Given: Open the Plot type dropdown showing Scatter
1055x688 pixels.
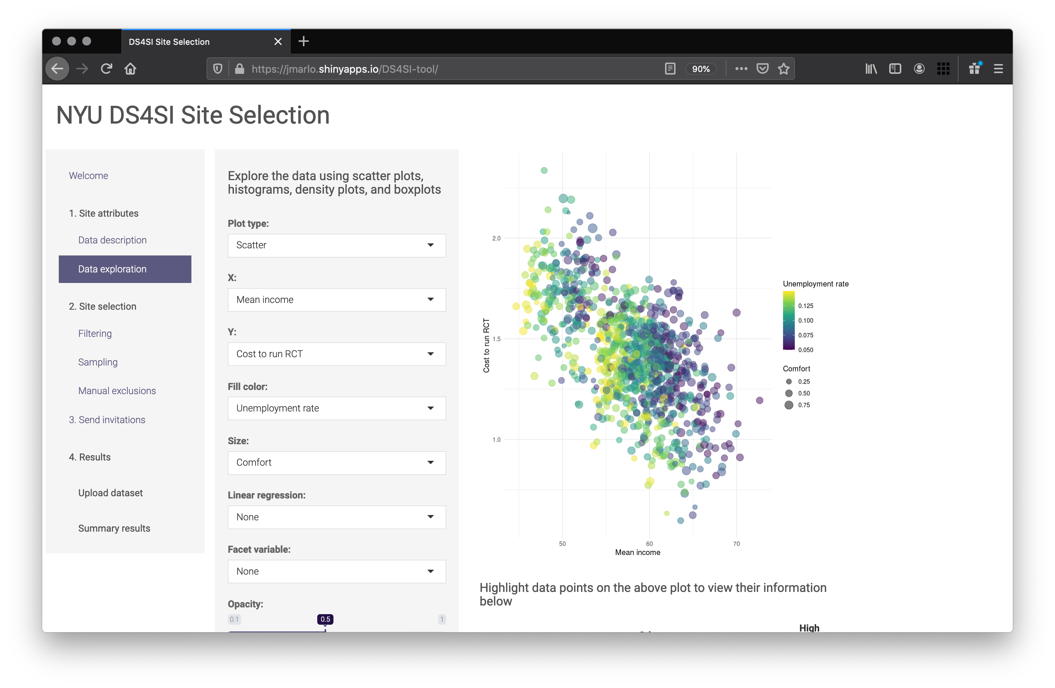Looking at the screenshot, I should pyautogui.click(x=336, y=245).
